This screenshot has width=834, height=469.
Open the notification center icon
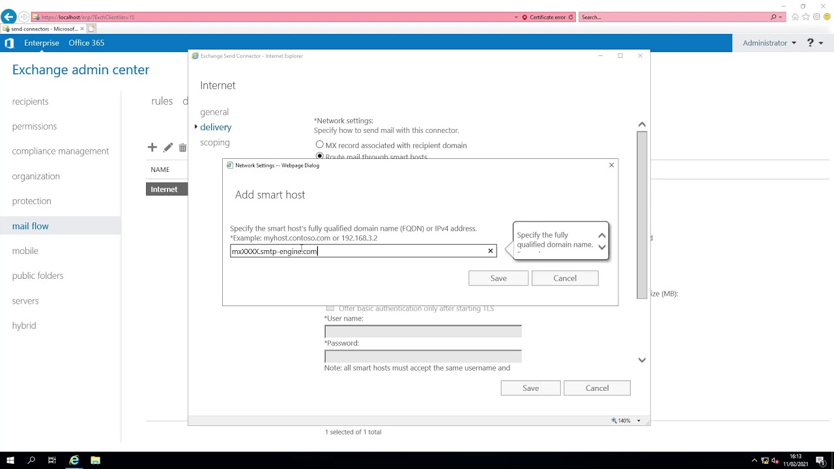820,461
